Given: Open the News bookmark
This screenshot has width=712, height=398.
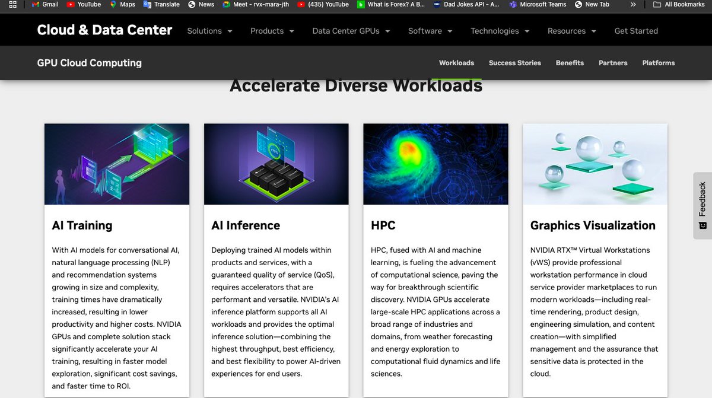Looking at the screenshot, I should click(201, 4).
